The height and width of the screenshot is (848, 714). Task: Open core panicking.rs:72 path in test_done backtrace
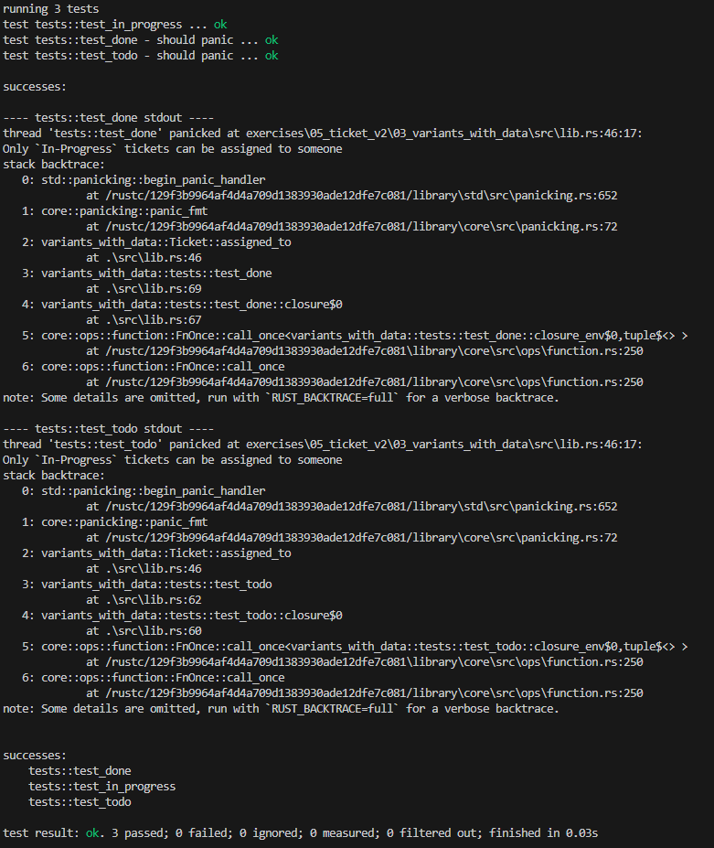[362, 227]
